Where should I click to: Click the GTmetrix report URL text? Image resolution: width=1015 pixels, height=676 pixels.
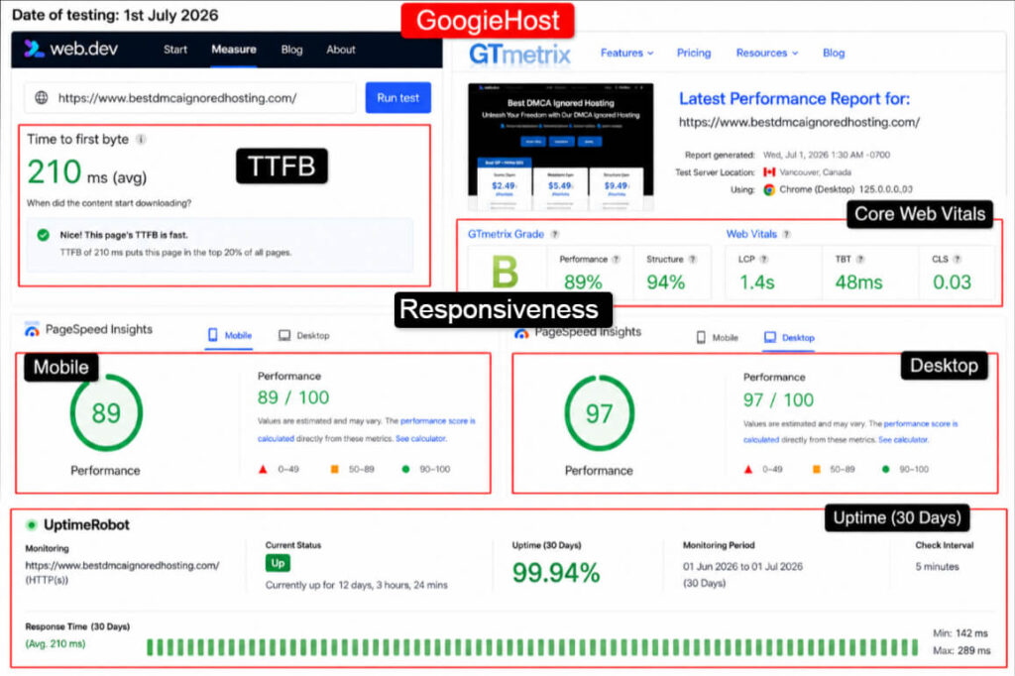[x=799, y=122]
